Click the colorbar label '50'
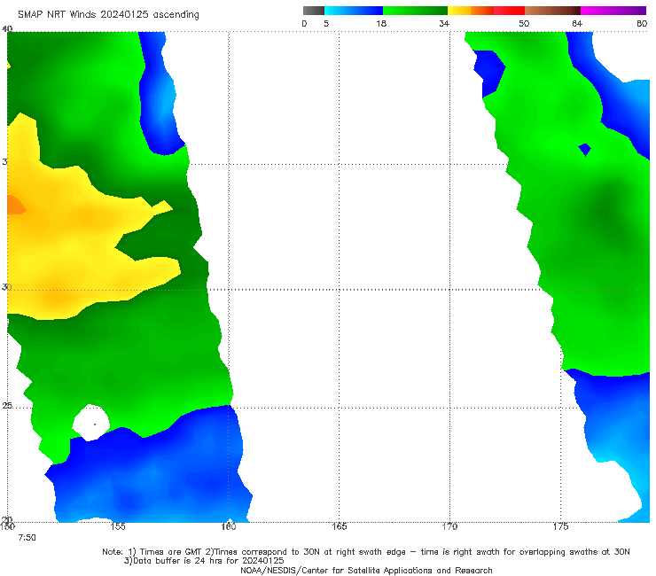The image size is (656, 576). (524, 24)
